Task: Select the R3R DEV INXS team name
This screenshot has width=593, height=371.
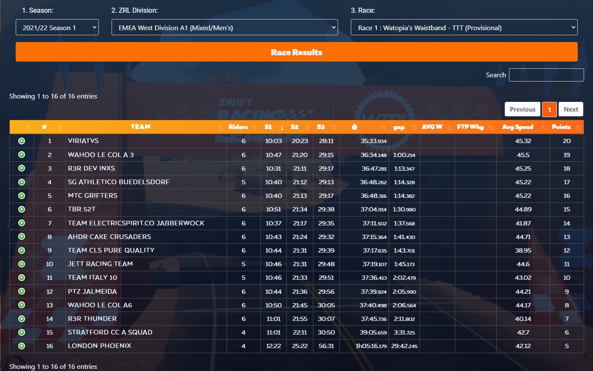Action: (91, 168)
